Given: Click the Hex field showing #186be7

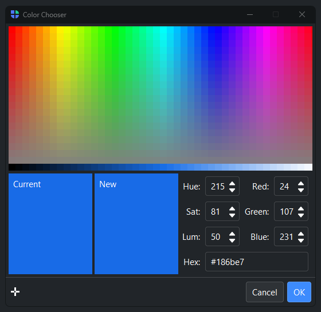Looking at the screenshot, I should (257, 262).
